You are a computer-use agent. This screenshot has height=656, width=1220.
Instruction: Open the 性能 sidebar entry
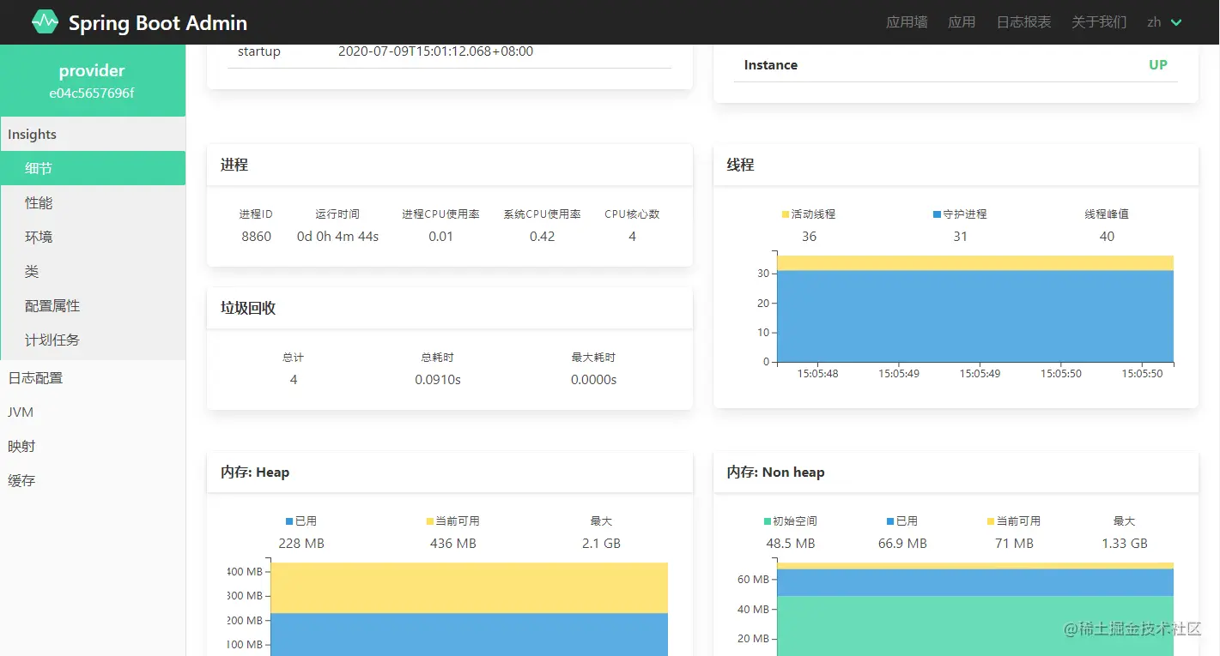[x=93, y=202]
